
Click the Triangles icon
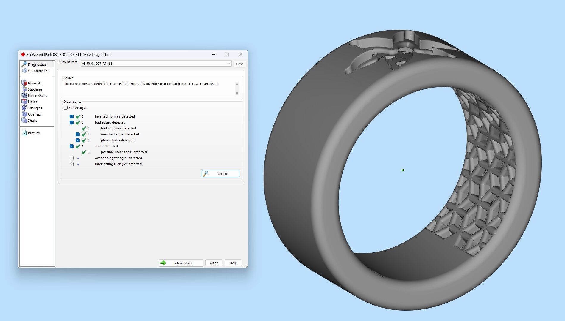coord(24,108)
